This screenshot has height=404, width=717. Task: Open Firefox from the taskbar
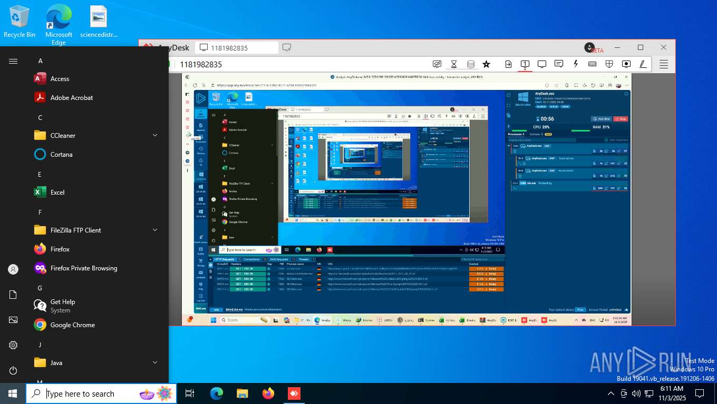point(268,393)
